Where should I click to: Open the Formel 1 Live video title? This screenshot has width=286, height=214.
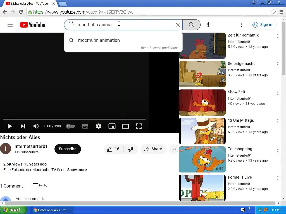240,177
